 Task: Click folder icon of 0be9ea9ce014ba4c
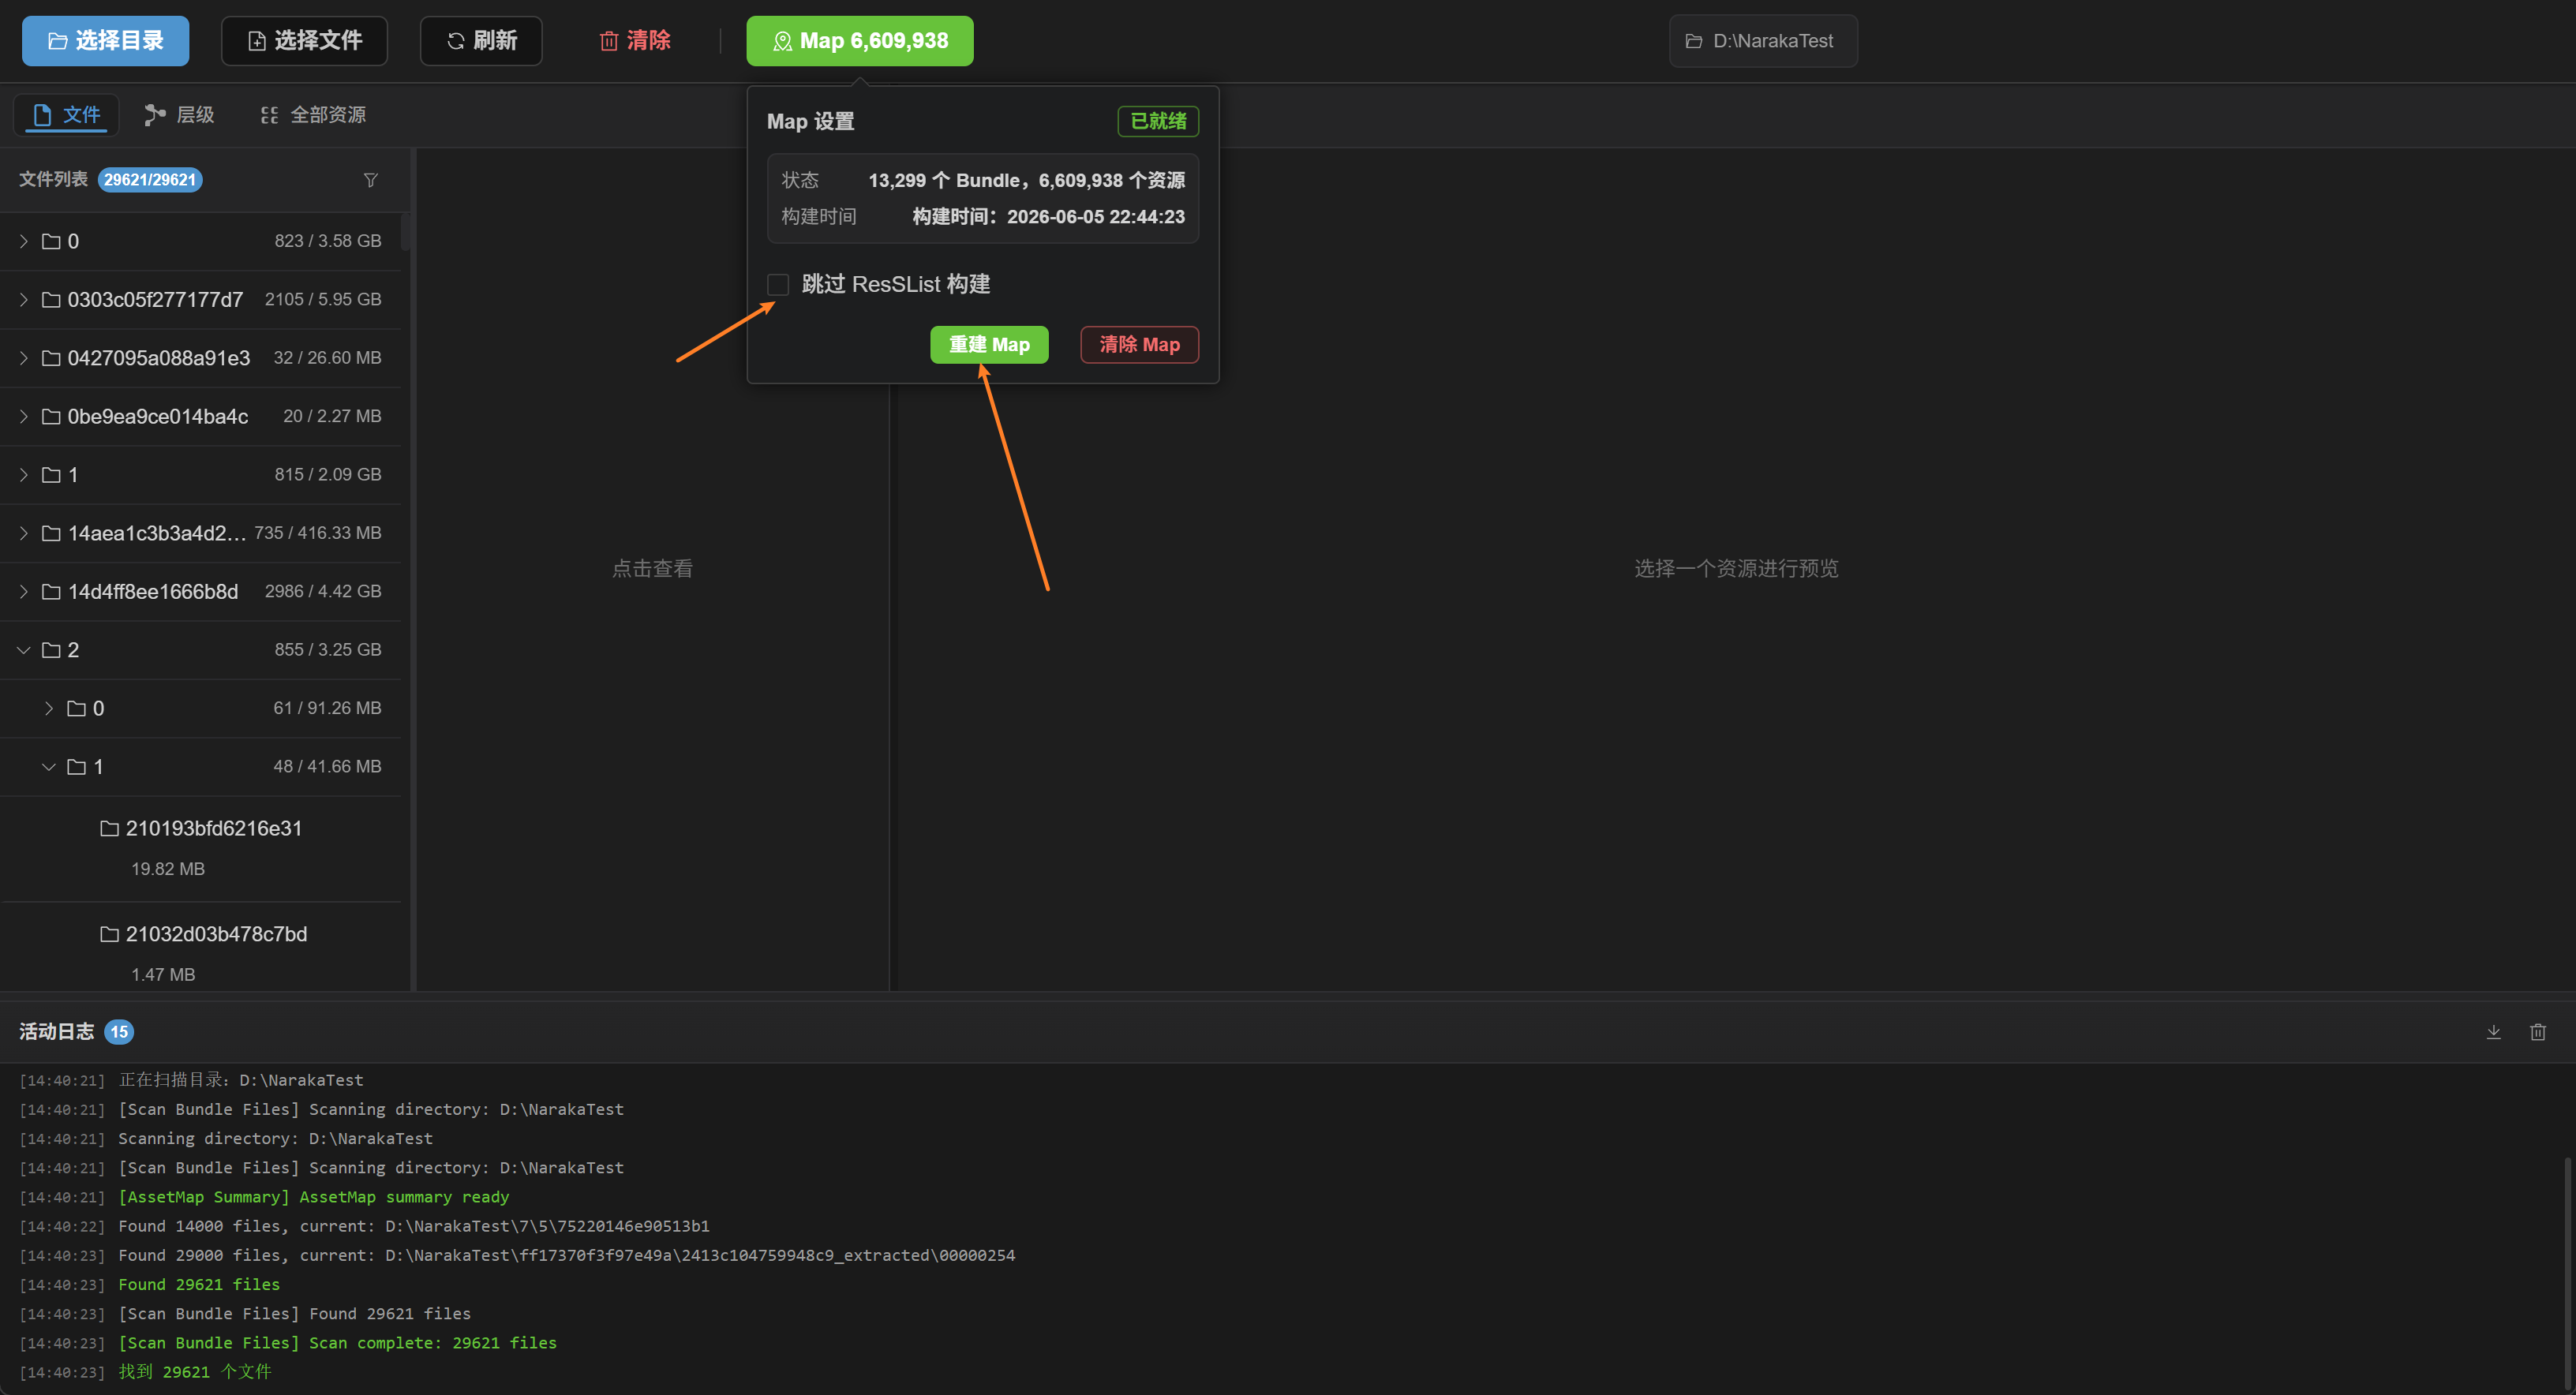51,417
